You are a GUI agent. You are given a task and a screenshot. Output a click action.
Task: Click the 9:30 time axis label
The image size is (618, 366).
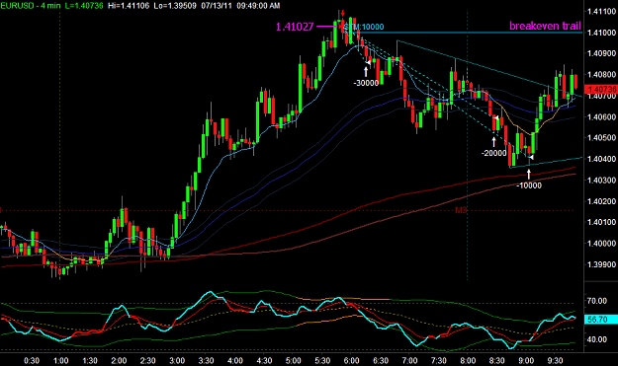coord(556,360)
